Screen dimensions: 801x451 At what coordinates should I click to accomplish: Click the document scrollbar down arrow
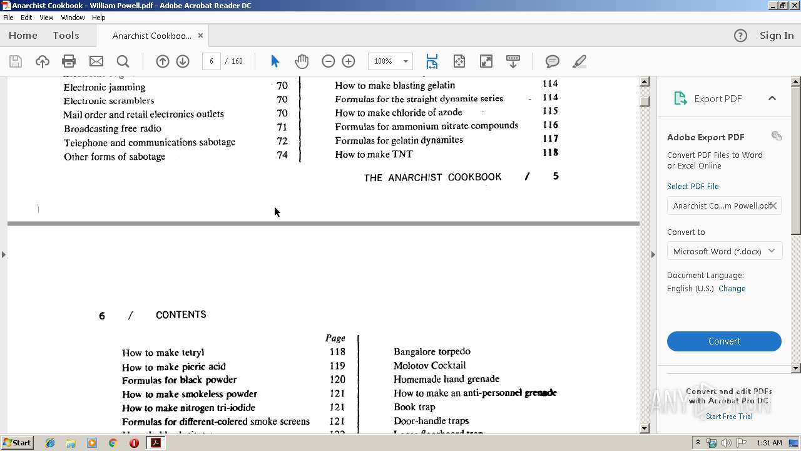645,428
